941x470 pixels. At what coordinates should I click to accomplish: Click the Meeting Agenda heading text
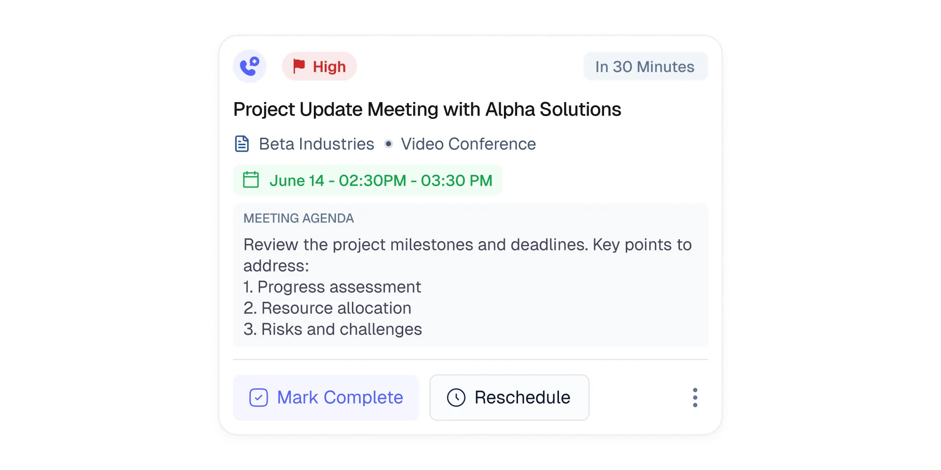pos(298,218)
